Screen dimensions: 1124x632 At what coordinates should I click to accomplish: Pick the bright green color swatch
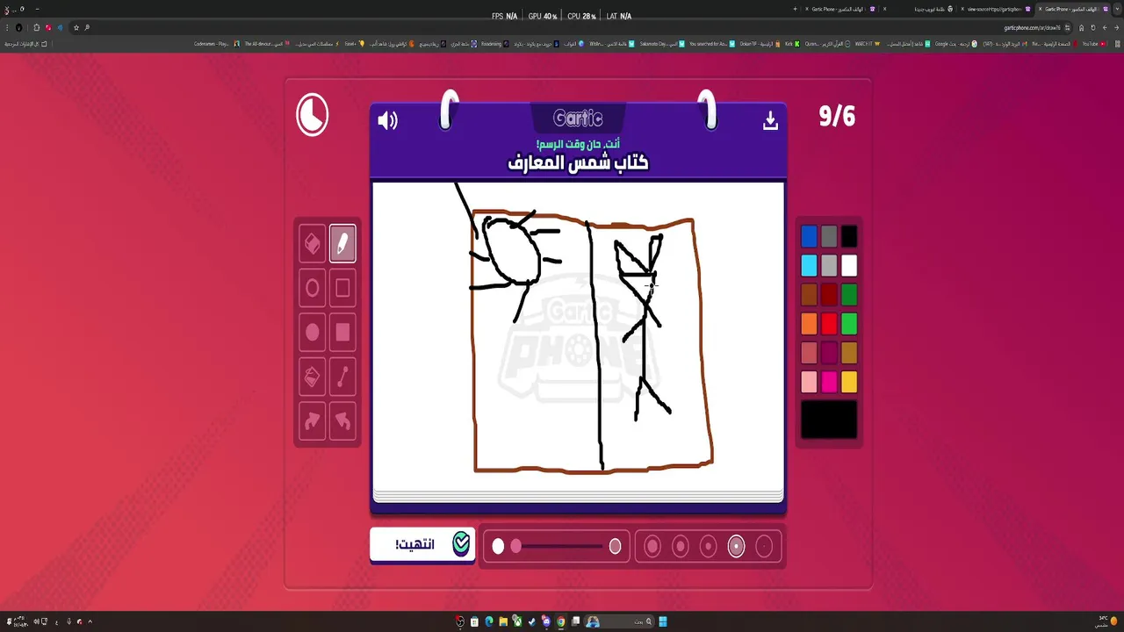click(849, 324)
